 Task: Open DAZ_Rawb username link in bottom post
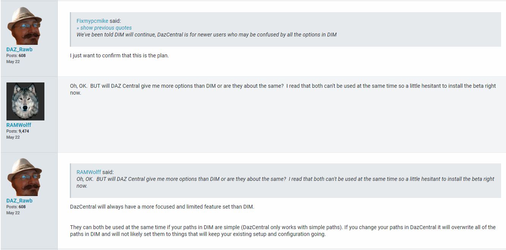(19, 201)
